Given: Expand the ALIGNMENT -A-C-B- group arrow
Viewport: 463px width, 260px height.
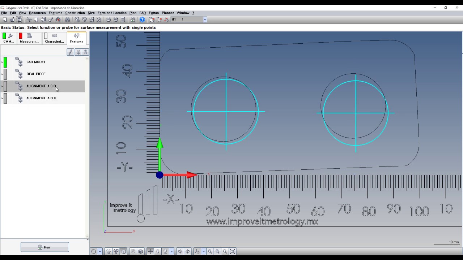Looking at the screenshot, I should [x=2, y=86].
